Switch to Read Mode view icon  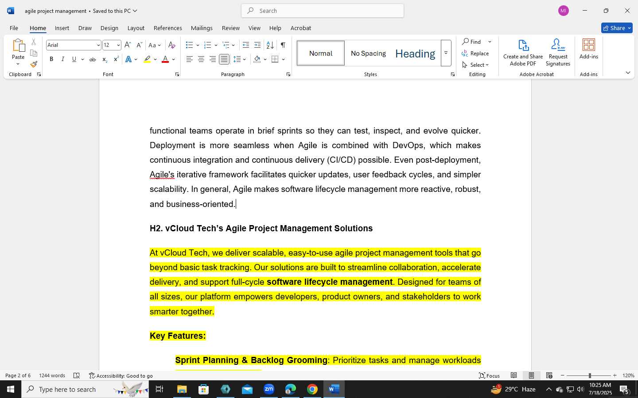point(514,375)
